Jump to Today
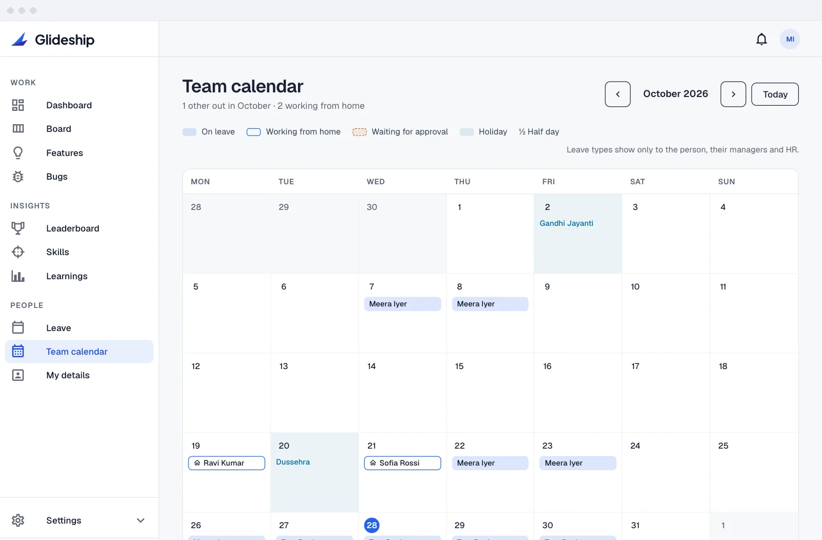Screen dimensions: 822x540 [x=775, y=94]
